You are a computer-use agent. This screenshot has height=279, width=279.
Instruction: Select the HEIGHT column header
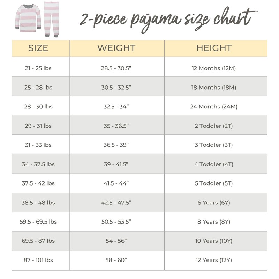[x=214, y=48]
